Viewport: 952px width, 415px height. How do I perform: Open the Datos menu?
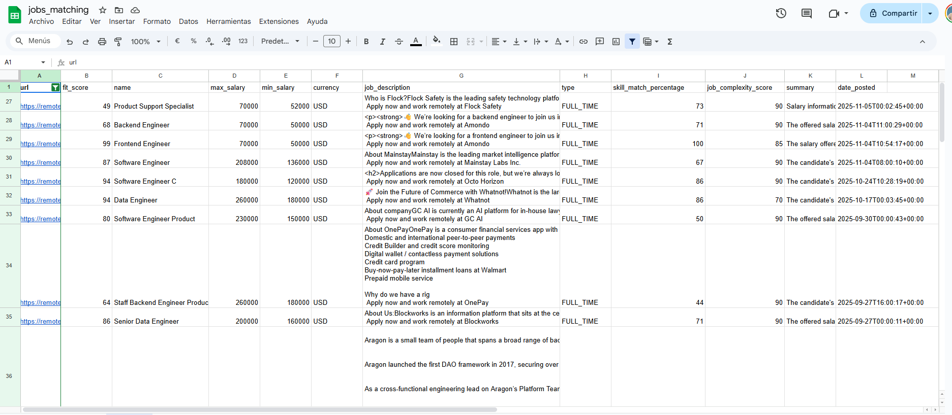pos(189,21)
